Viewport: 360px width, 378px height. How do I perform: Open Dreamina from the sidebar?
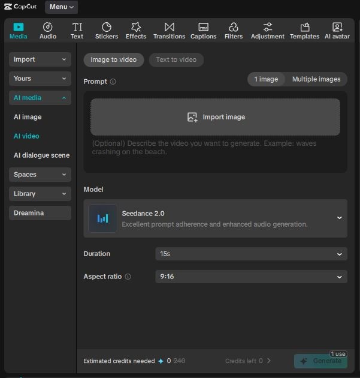[x=40, y=213]
